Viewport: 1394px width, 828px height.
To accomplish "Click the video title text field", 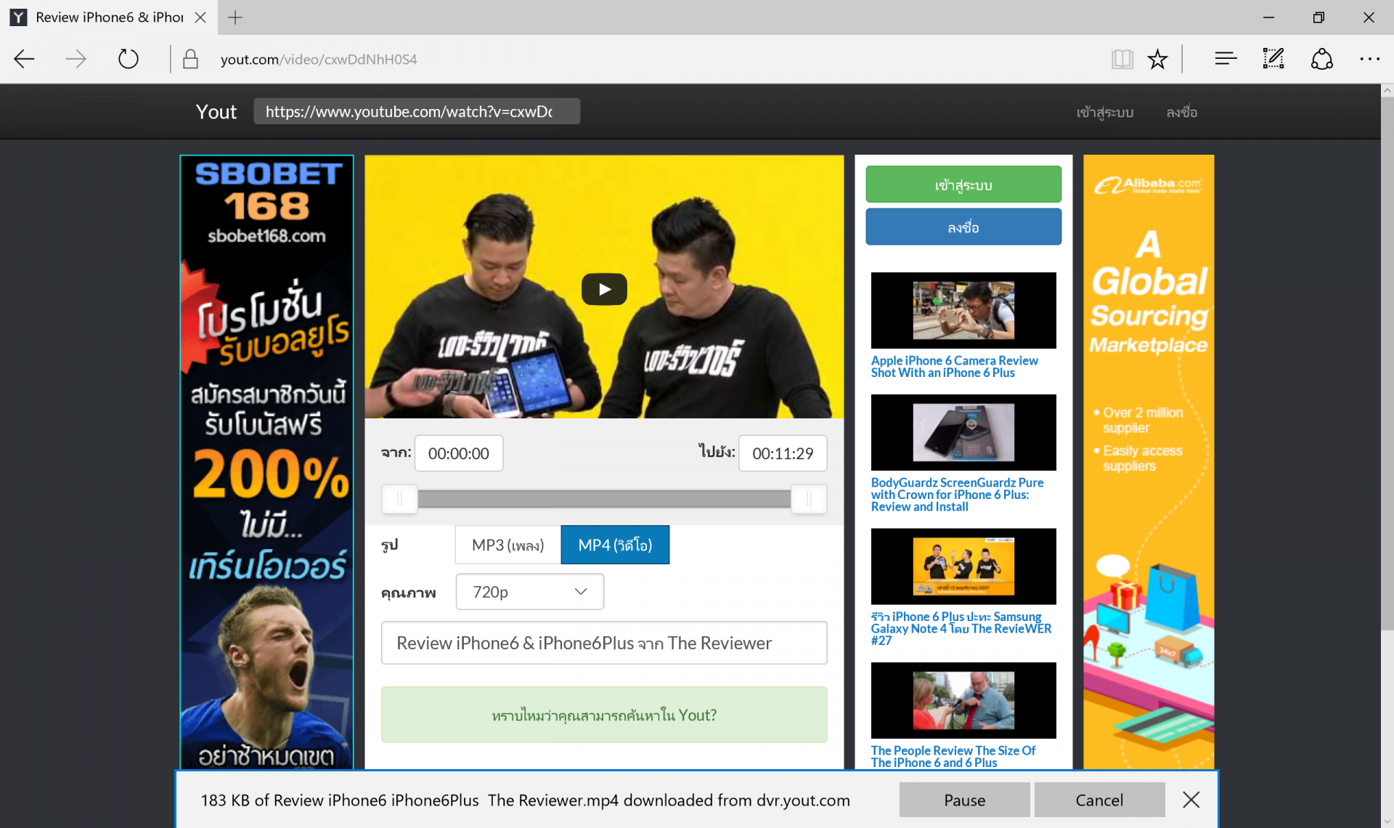I will tap(604, 643).
